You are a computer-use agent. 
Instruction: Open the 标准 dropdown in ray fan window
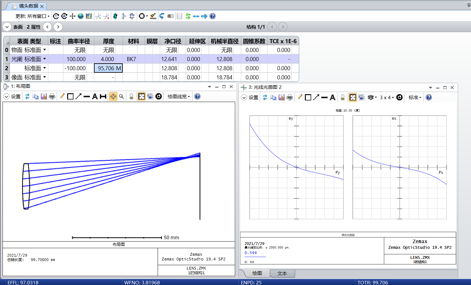point(415,98)
